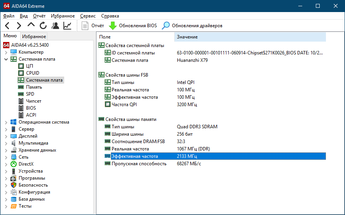Expand the Мультимедиа tree node

point(6,143)
